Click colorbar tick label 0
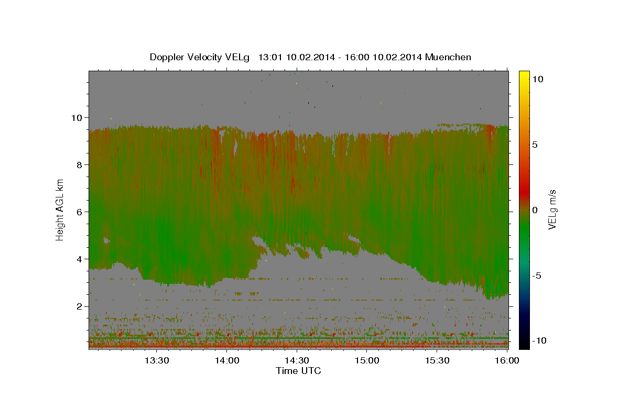Screen dimensions: 629x419 pos(536,210)
